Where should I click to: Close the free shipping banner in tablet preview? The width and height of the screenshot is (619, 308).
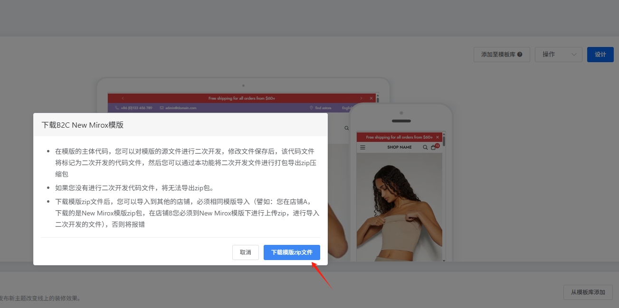[371, 98]
